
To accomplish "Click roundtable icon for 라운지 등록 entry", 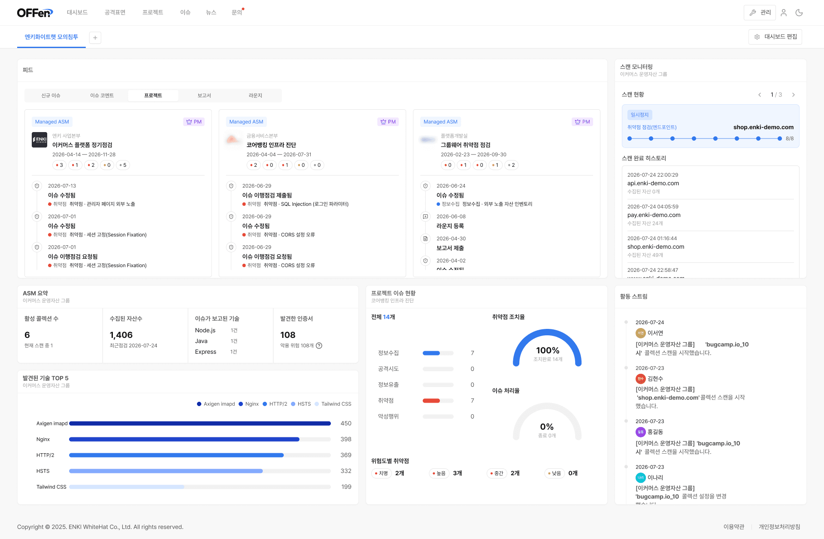I will pyautogui.click(x=425, y=217).
